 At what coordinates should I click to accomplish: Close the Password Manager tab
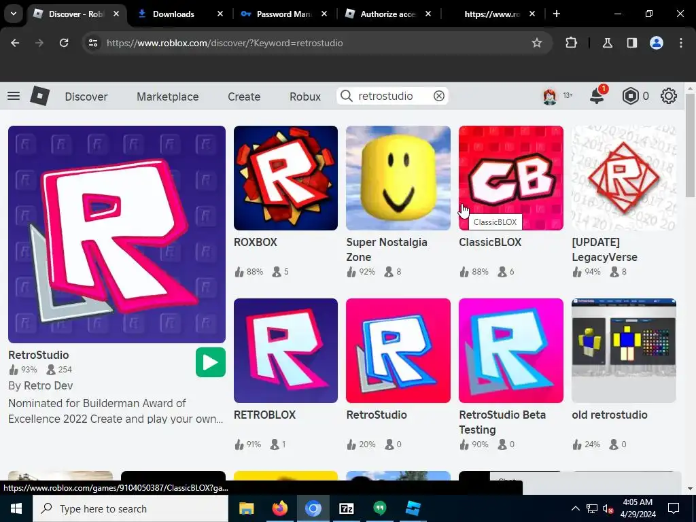tap(324, 14)
